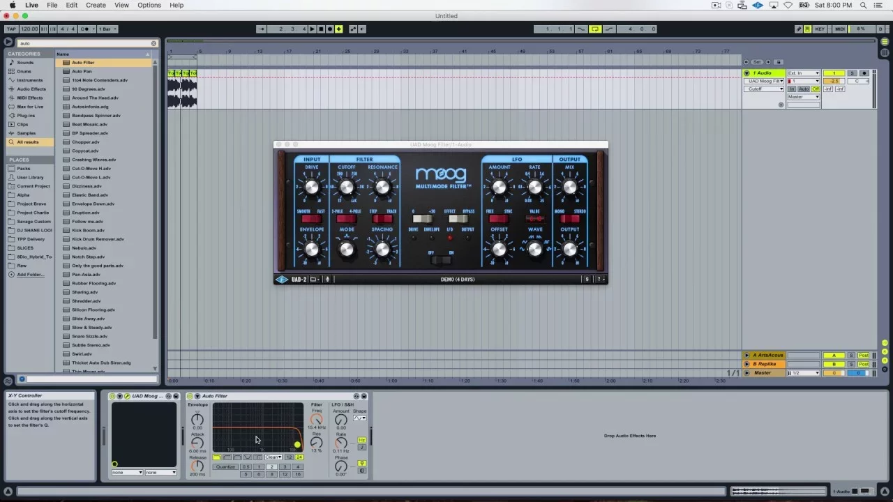Select the Sounds category in the browser
The image size is (893, 502).
pos(30,62)
